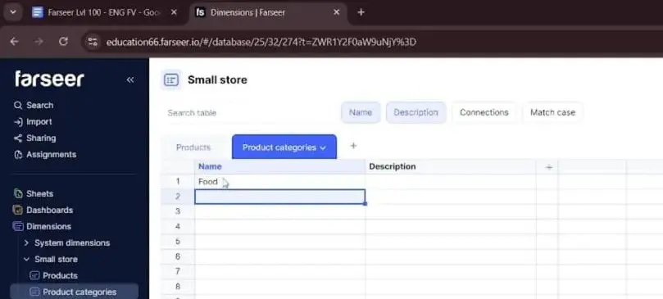This screenshot has width=663, height=299.
Task: Select the empty Name cell in row 2
Action: click(280, 197)
